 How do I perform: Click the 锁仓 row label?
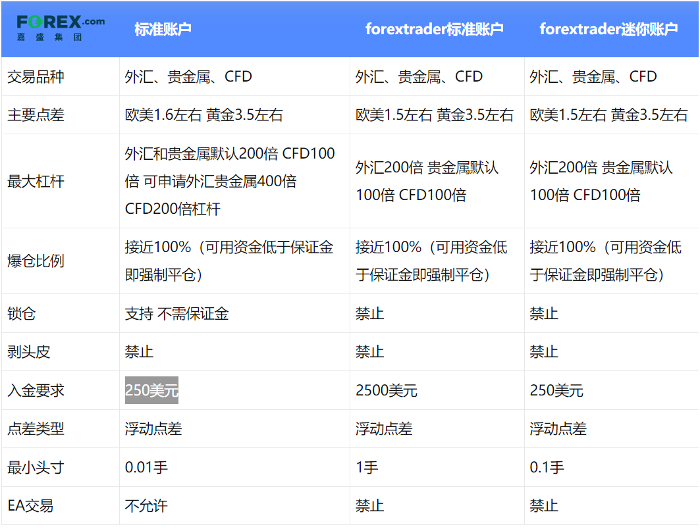pos(22,314)
